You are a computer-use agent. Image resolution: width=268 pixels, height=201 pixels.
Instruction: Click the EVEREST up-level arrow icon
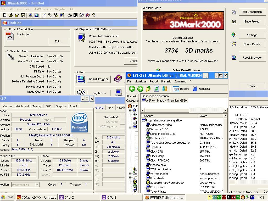(x=148, y=89)
